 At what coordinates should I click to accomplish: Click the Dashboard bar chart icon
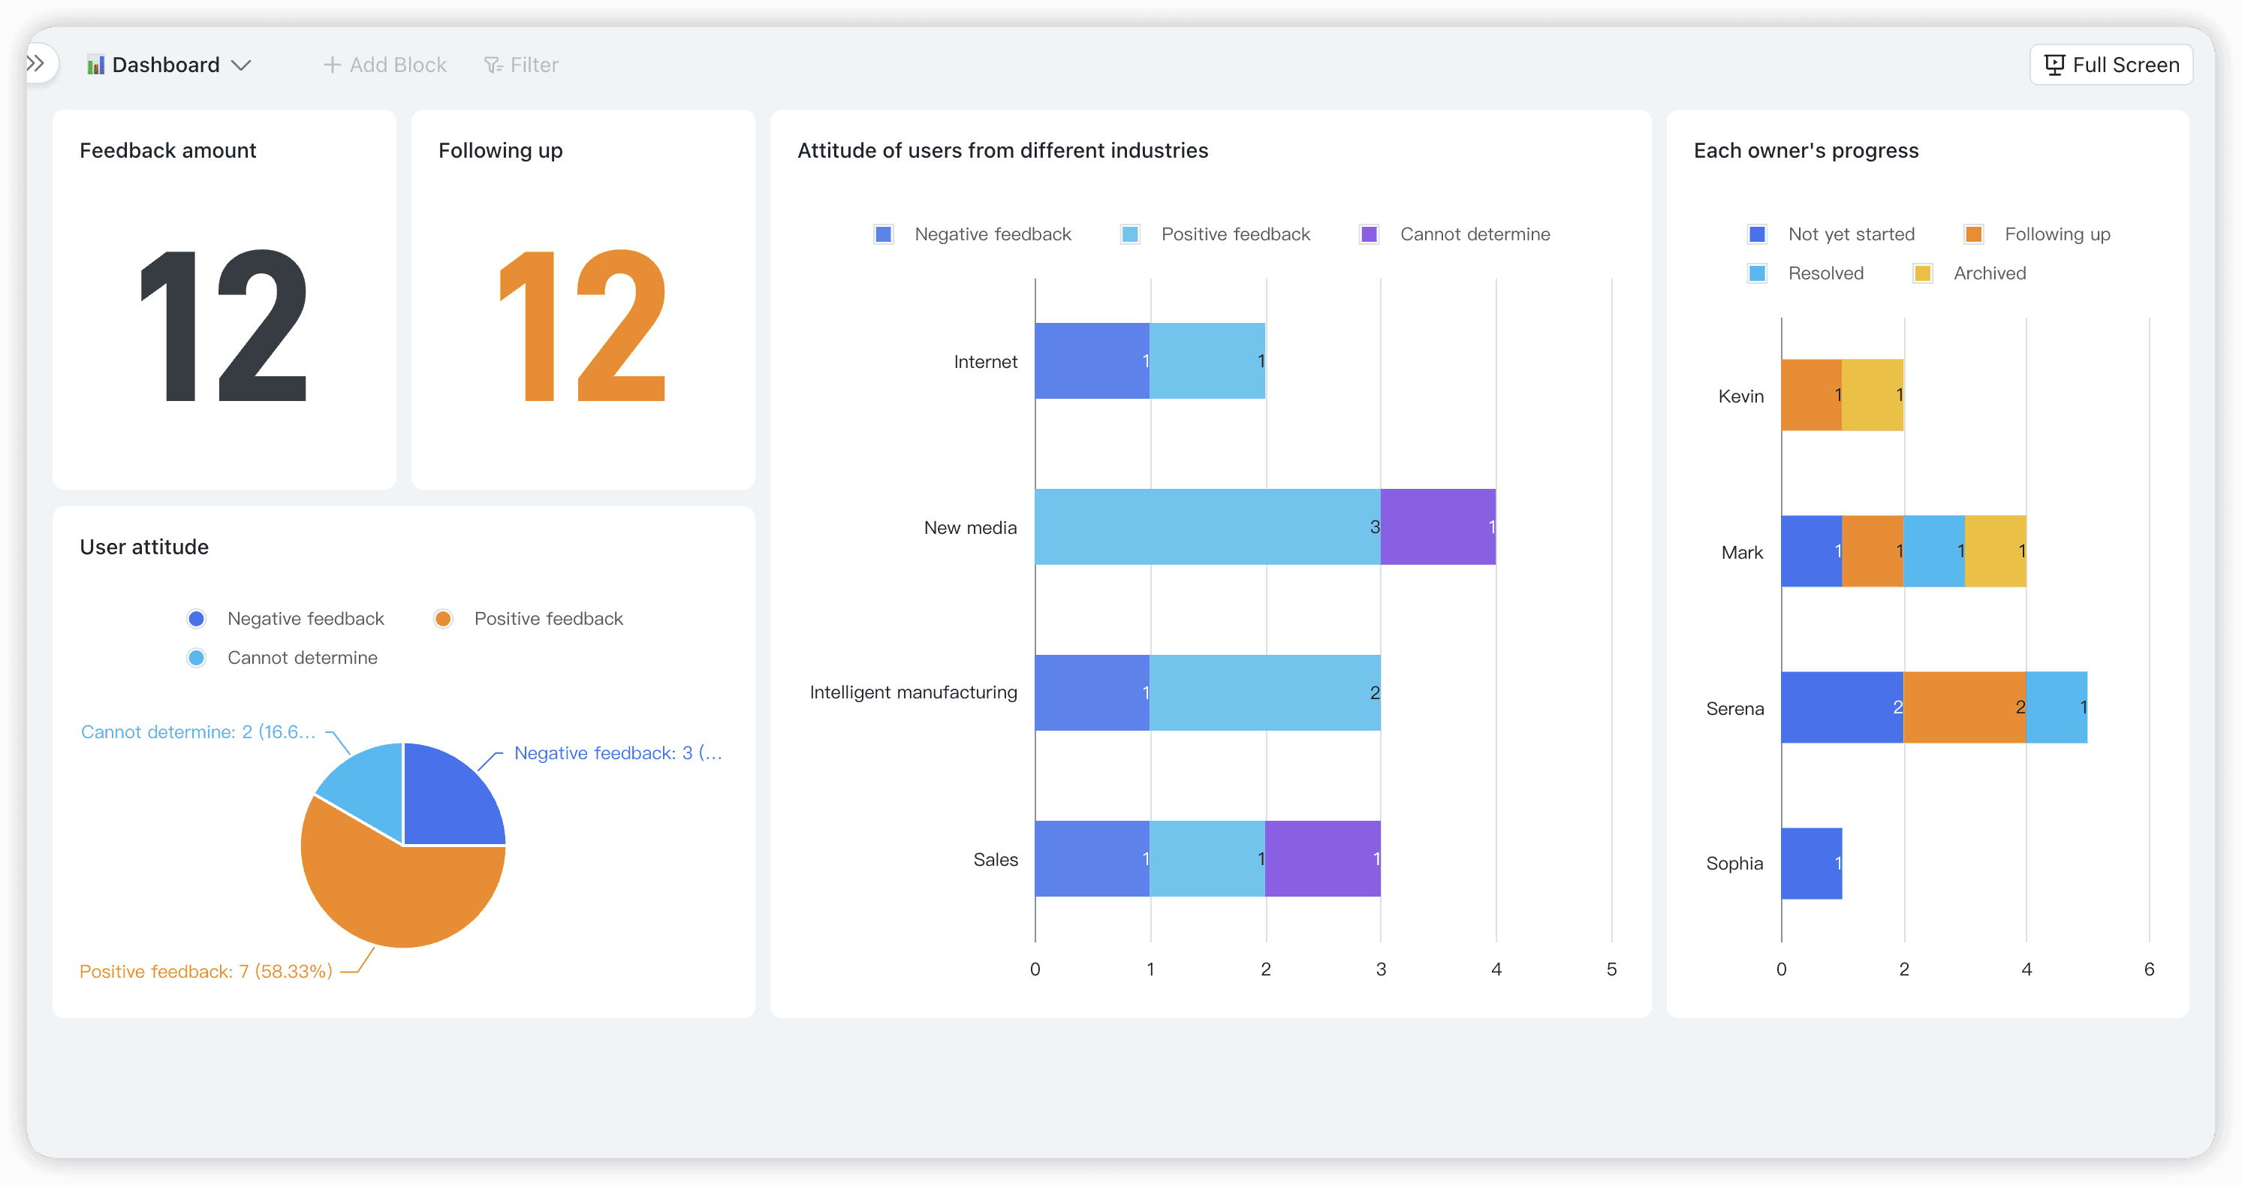click(x=96, y=65)
